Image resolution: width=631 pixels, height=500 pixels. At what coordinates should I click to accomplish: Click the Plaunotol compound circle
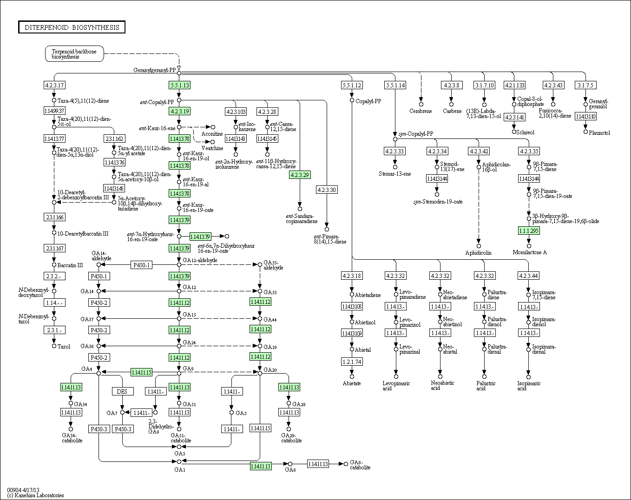pyautogui.click(x=585, y=132)
